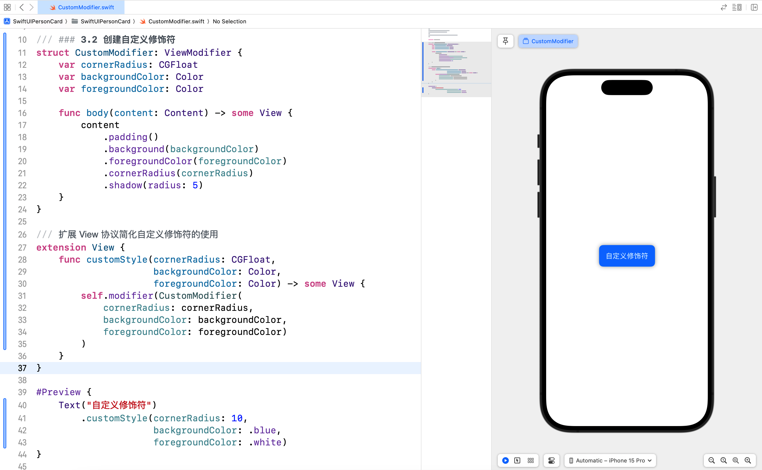
Task: Click the run/play button in toolbar
Action: click(505, 460)
